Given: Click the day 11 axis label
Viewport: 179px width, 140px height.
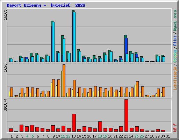Looking at the screenshot, I should [63, 136].
